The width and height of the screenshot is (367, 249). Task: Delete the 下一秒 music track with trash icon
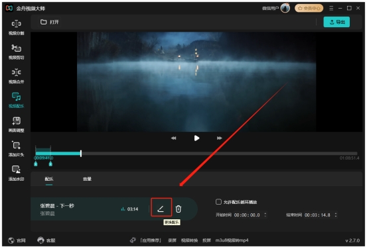[179, 209]
